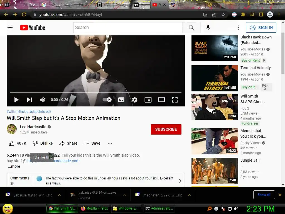
Task: Share the video
Action: coord(68,143)
